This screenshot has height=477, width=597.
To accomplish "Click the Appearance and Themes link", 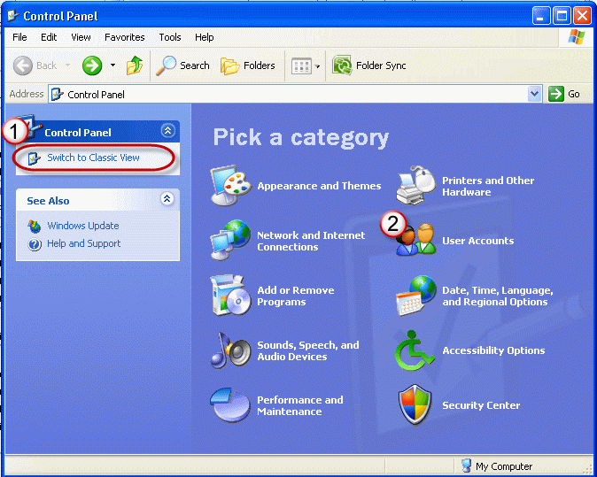I will coord(319,186).
